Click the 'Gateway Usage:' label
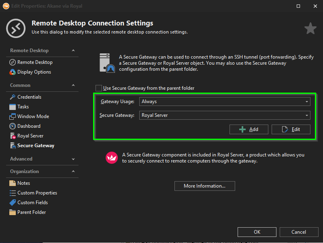Viewport: 323px width, 243px height. (117, 101)
